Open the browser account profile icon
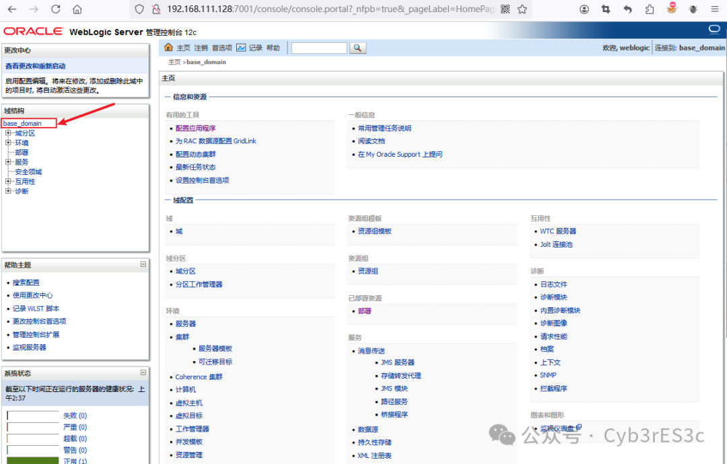 (584, 9)
